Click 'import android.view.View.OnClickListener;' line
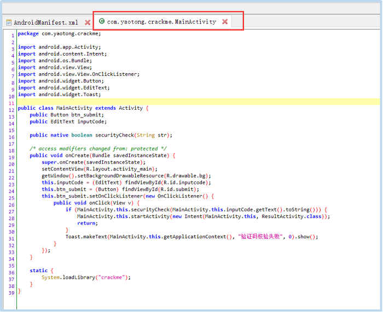This screenshot has width=383, height=312. tap(78, 74)
